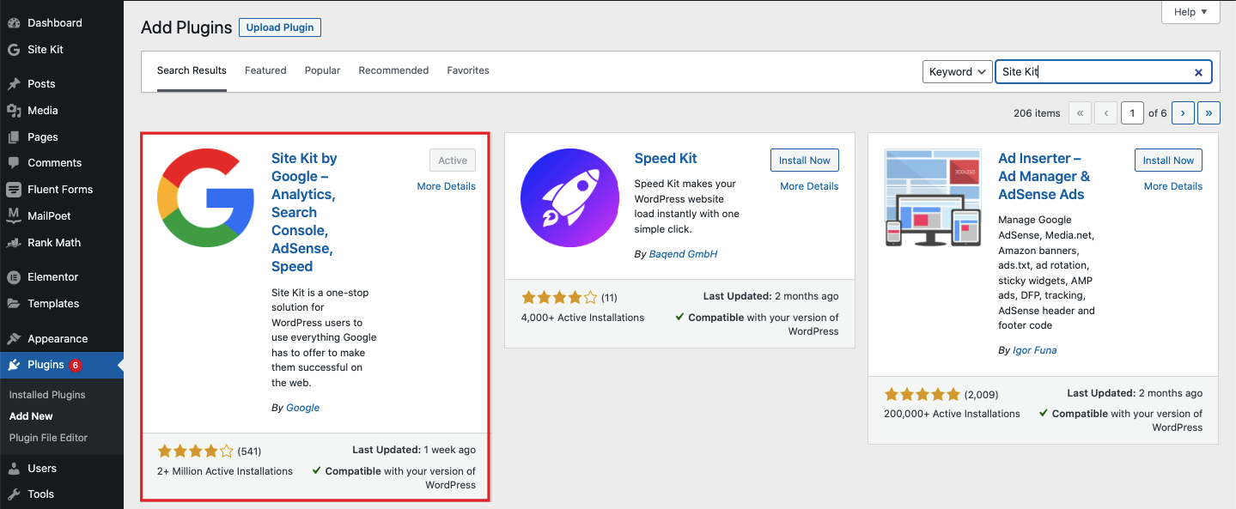
Task: Open the author link Google
Action: coord(302,408)
